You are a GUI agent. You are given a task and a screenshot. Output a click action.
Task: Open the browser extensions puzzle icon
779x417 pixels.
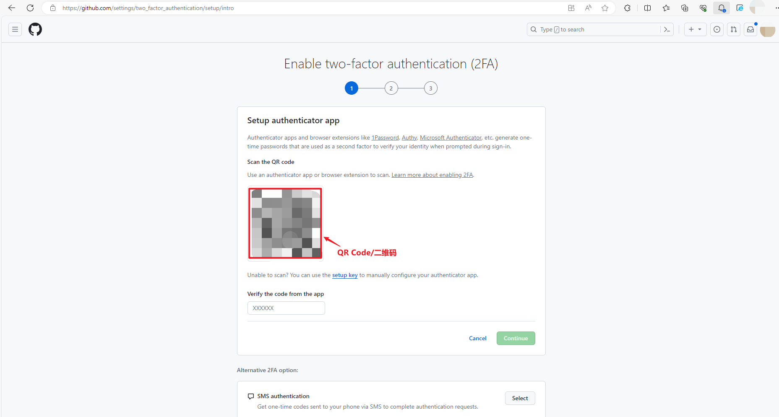tap(627, 8)
